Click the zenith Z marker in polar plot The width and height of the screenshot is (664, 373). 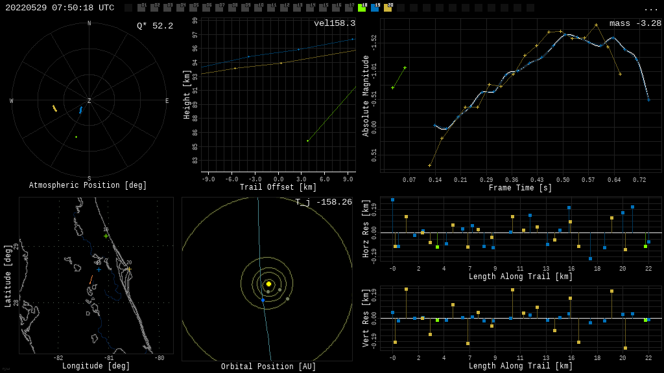click(x=89, y=101)
